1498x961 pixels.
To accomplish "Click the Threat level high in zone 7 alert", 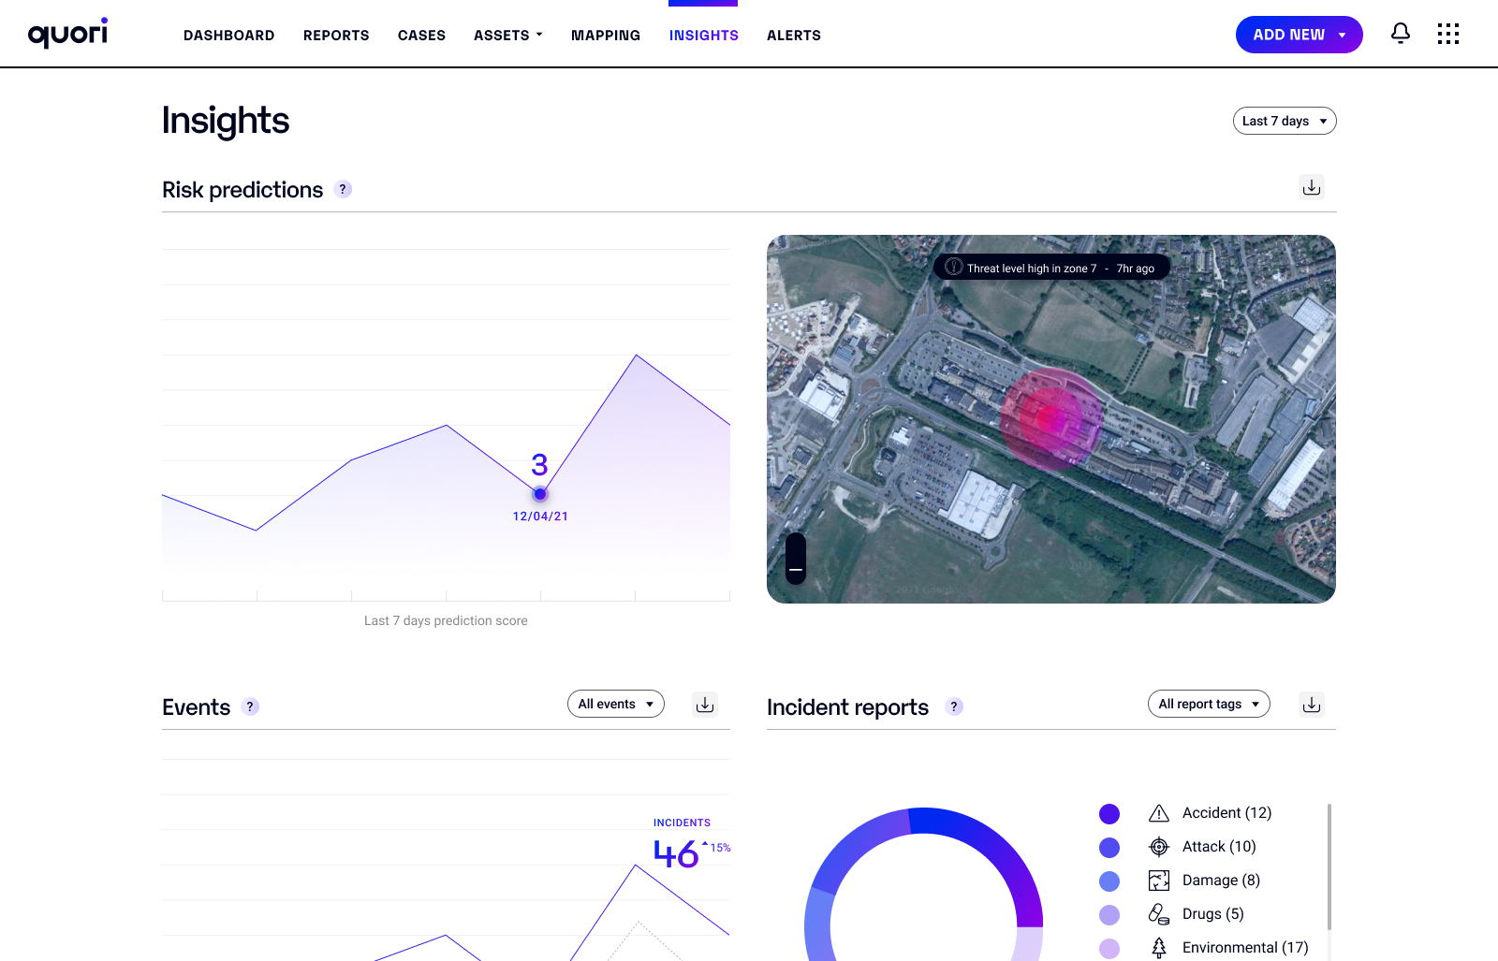I will click(x=1051, y=268).
